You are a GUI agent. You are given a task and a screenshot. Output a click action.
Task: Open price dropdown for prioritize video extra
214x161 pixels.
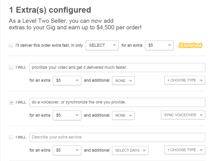(67, 80)
